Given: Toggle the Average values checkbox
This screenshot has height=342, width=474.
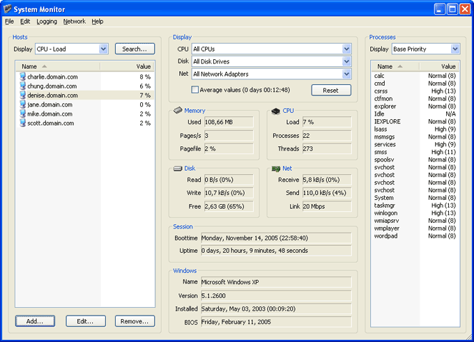Looking at the screenshot, I should click(x=195, y=90).
